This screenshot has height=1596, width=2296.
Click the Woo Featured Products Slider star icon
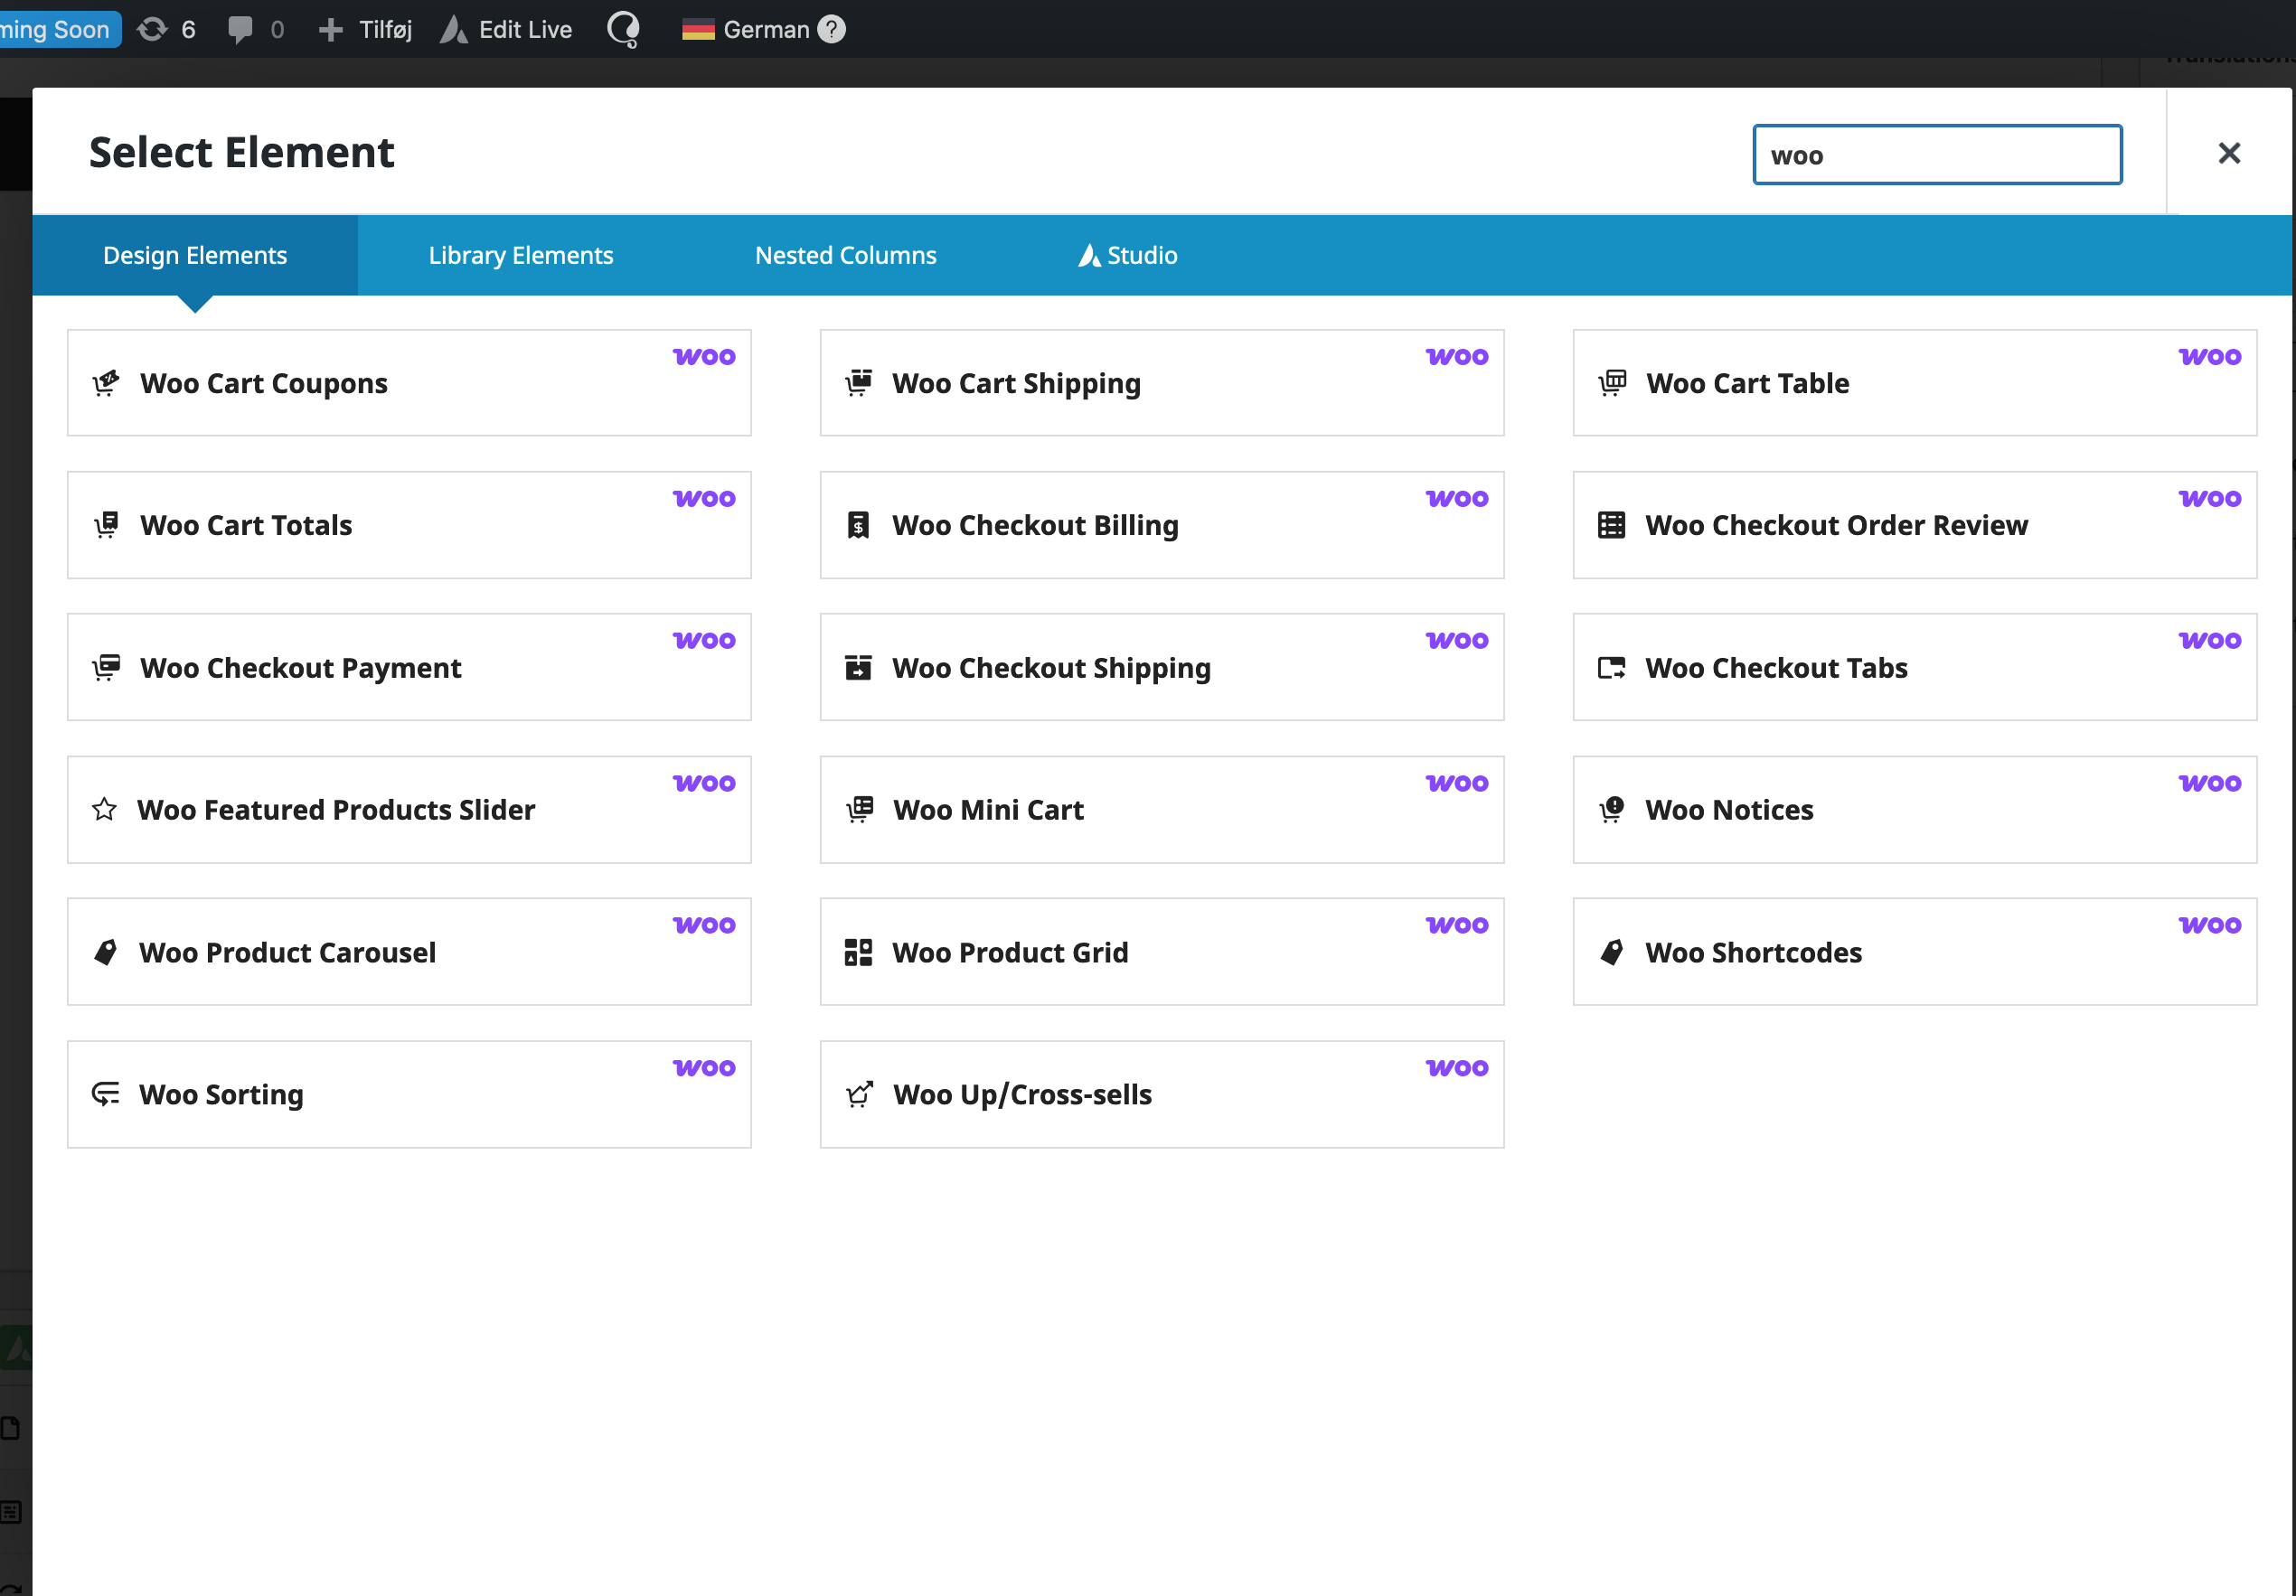pos(104,809)
